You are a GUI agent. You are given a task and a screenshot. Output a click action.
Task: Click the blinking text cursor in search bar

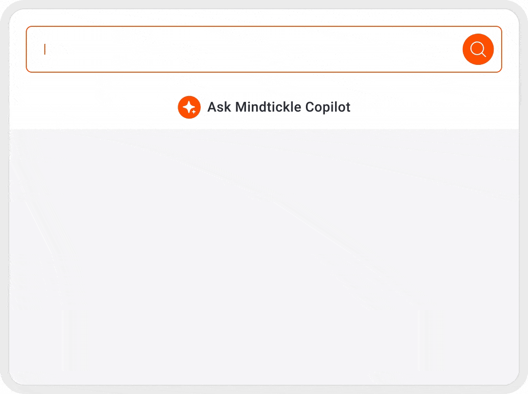pyautogui.click(x=45, y=49)
